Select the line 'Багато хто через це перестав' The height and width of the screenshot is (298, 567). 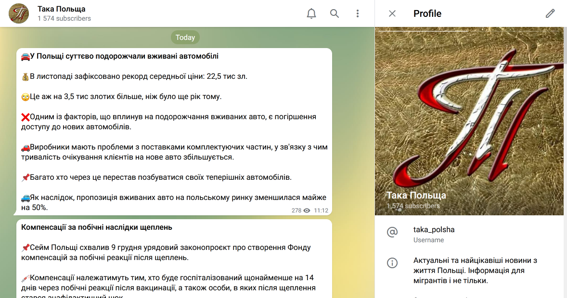(156, 178)
